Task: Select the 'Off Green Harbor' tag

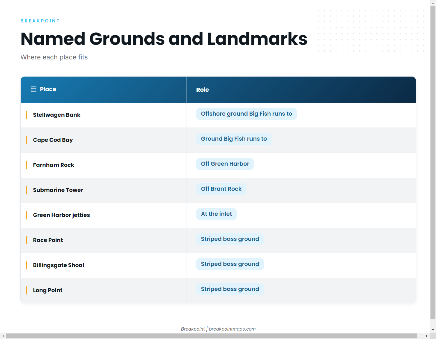Action: [225, 164]
